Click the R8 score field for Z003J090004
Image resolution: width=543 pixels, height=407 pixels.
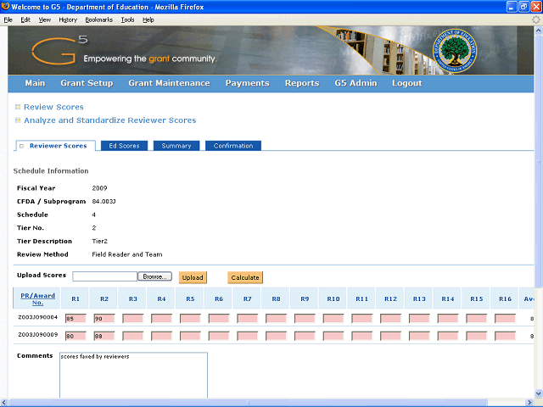(276, 319)
